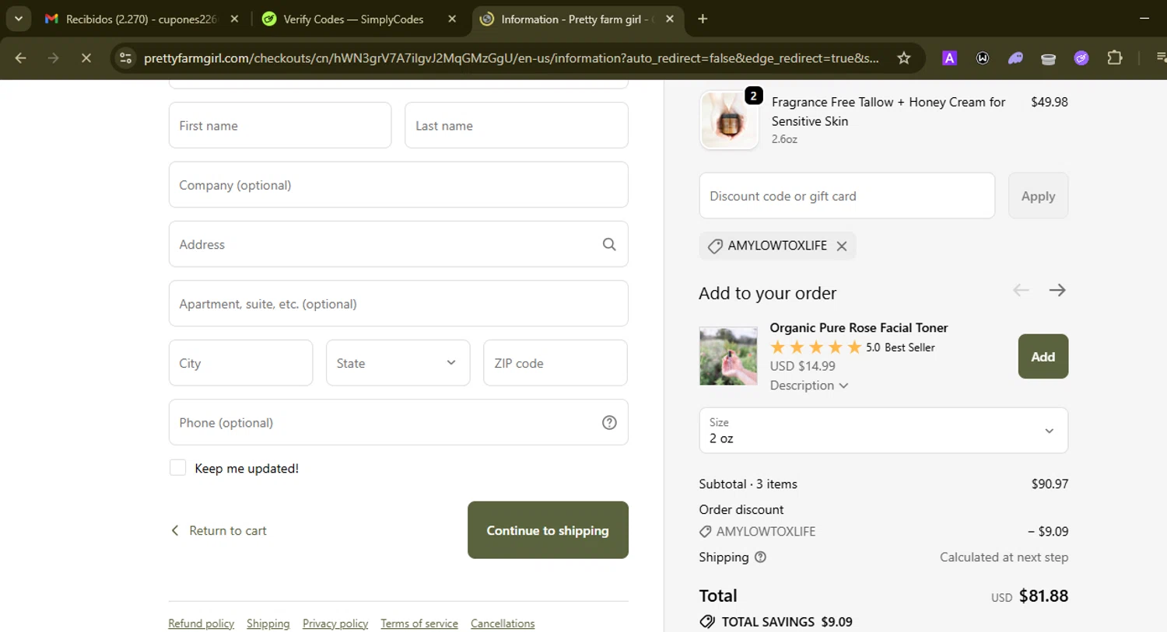Expand the toner Description section
Screen dimensions: 1167x632
(x=808, y=385)
